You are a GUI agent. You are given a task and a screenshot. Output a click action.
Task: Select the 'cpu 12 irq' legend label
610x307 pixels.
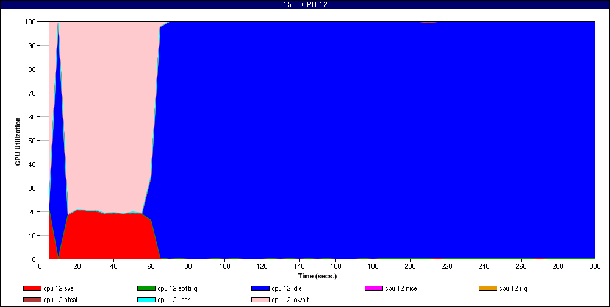click(513, 288)
